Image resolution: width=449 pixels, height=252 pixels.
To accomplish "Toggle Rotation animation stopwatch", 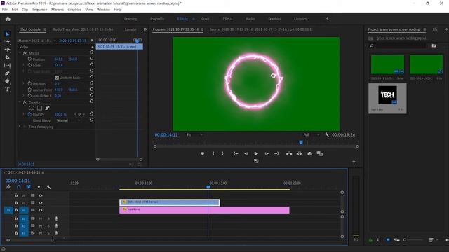I will tap(29, 83).
